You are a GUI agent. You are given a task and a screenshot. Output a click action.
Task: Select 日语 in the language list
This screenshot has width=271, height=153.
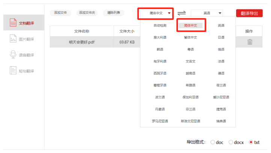pyautogui.click(x=221, y=37)
